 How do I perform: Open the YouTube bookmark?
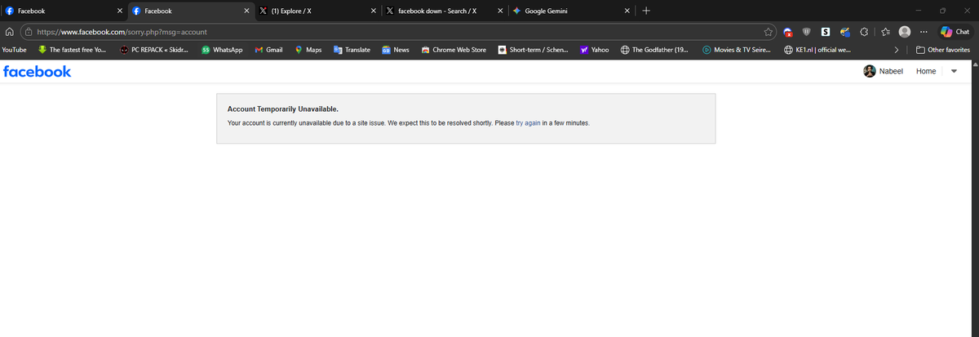click(14, 50)
